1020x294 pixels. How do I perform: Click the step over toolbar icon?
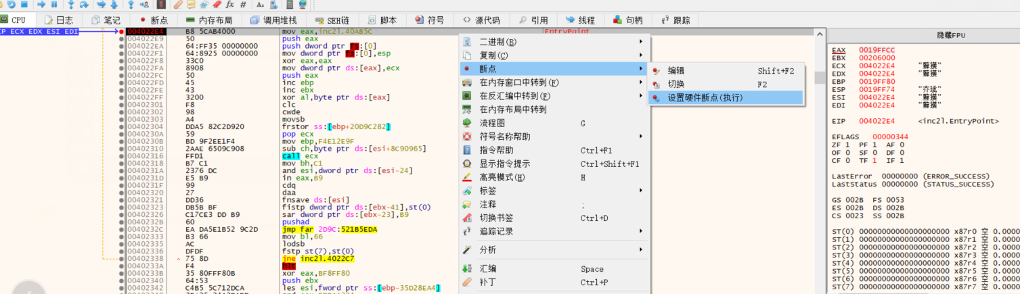click(85, 4)
